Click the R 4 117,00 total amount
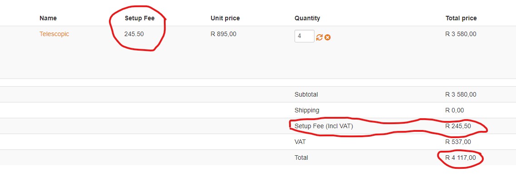Viewport: 516px width, 181px height. point(461,158)
